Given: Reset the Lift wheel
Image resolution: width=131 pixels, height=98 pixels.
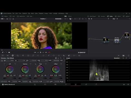Looking at the screenshot, I should pos(15,64).
